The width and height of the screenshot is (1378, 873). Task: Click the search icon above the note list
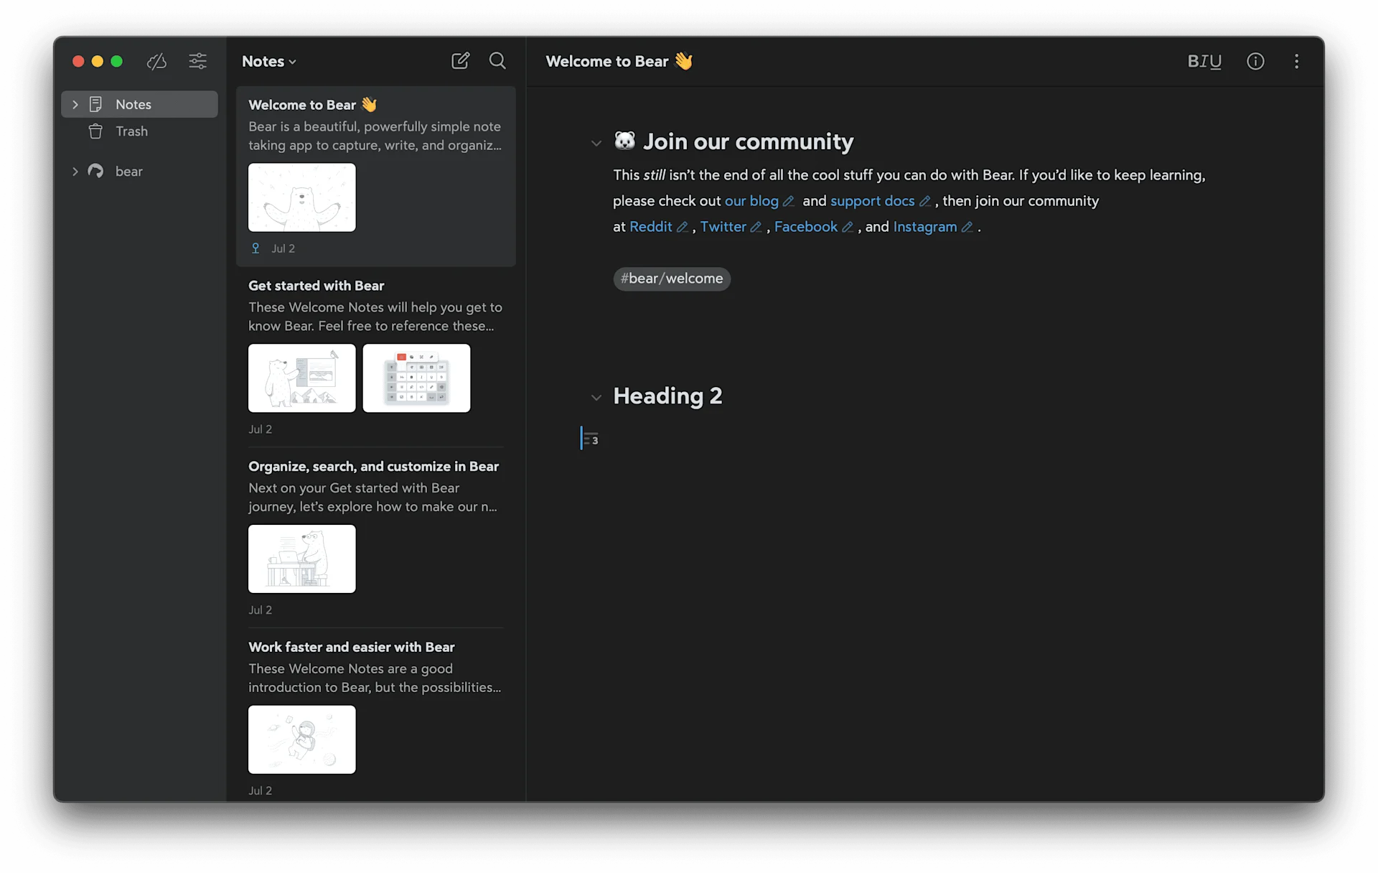tap(497, 61)
